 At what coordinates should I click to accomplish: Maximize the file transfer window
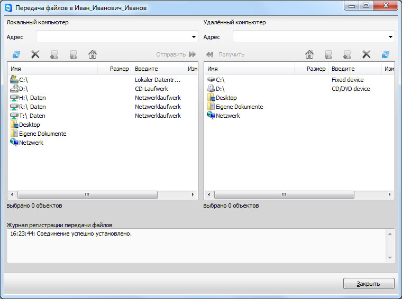point(366,6)
